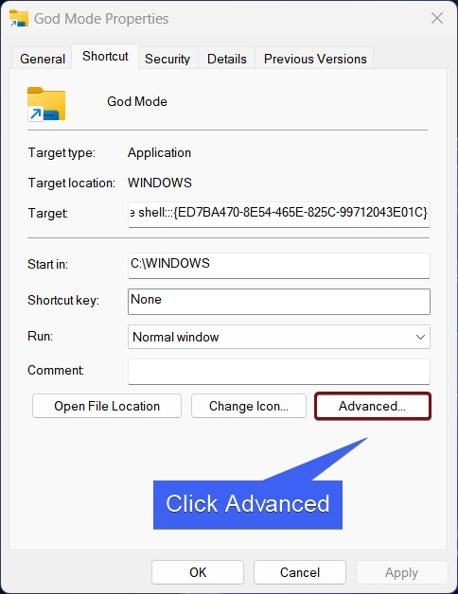This screenshot has width=458, height=594.
Task: Click the Comment text field
Action: point(279,372)
